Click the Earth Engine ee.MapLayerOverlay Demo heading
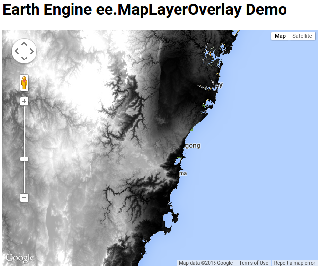 [144, 11]
